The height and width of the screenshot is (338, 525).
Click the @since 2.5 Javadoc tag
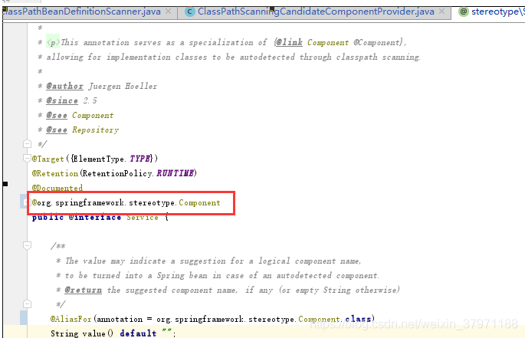[62, 101]
